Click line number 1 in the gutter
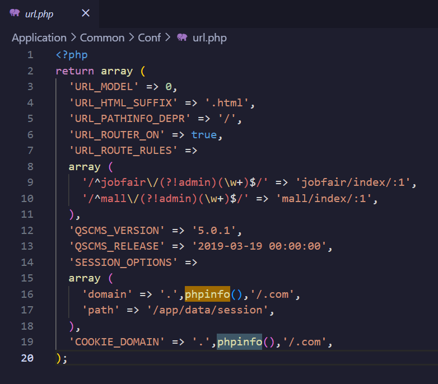438x384 pixels. tap(30, 55)
